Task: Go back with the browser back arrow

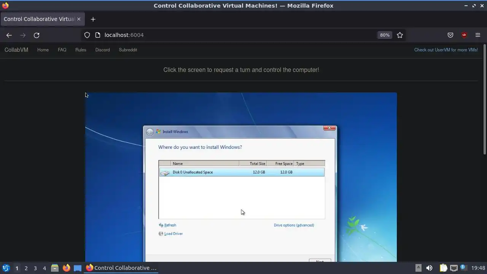Action: pos(9,35)
